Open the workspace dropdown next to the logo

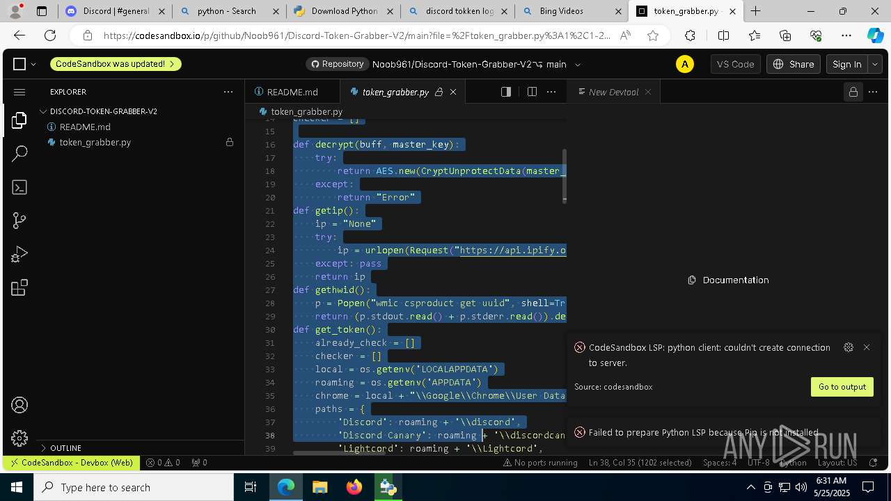pos(33,64)
